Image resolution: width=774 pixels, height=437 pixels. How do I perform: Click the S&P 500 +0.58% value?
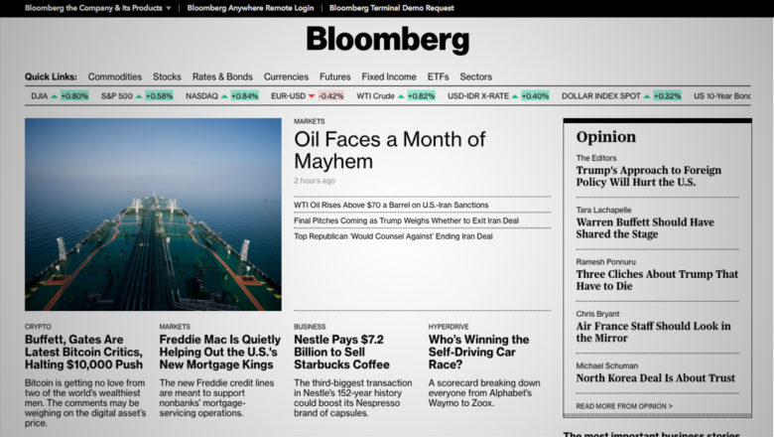(159, 95)
